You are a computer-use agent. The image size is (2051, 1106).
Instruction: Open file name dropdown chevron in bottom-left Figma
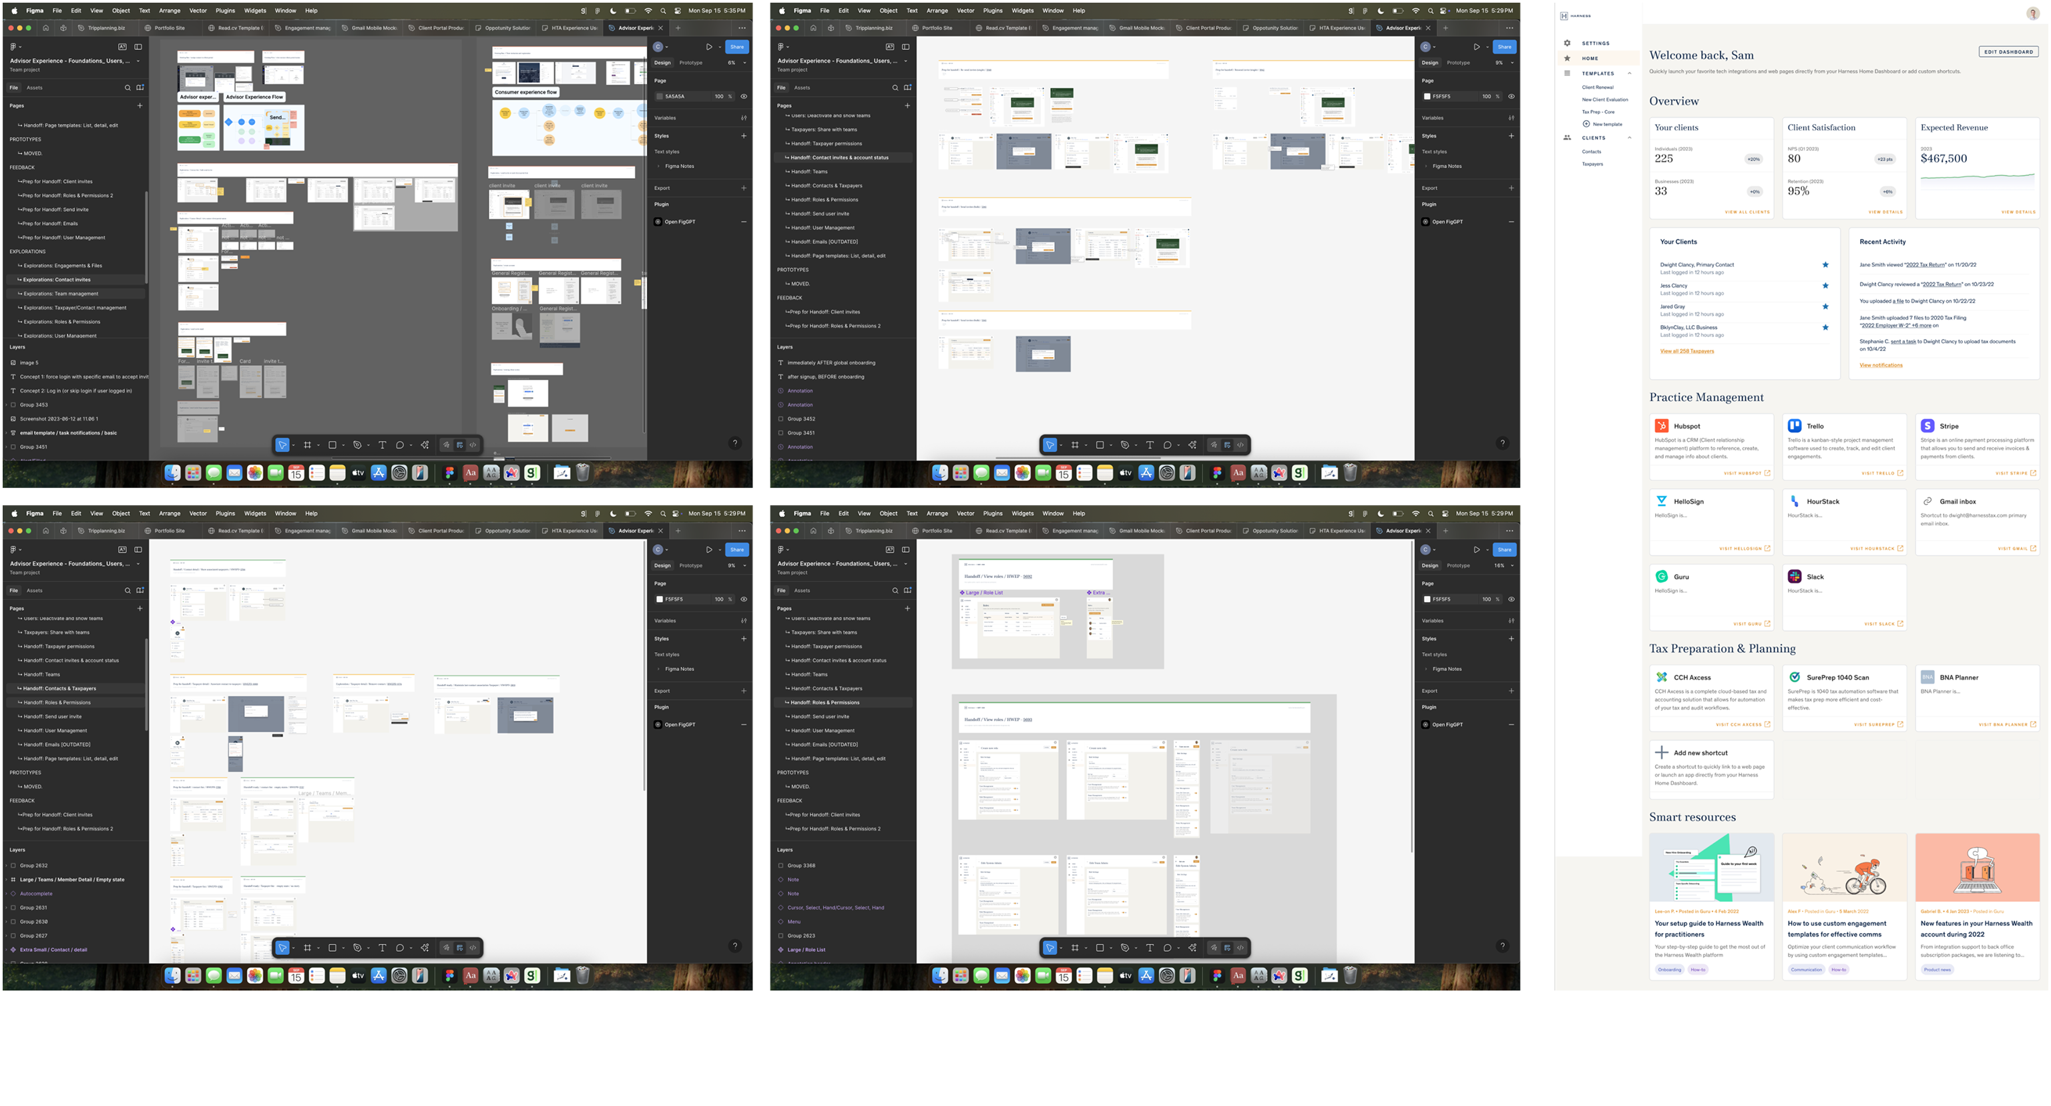coord(138,564)
